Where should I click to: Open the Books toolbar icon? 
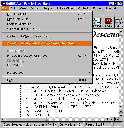[109, 23]
